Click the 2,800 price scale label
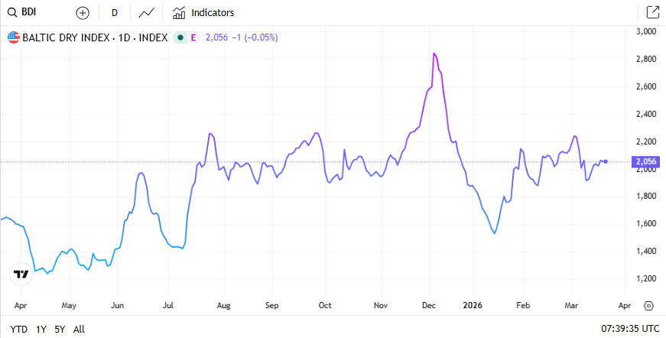The height and width of the screenshot is (338, 666). 646,59
